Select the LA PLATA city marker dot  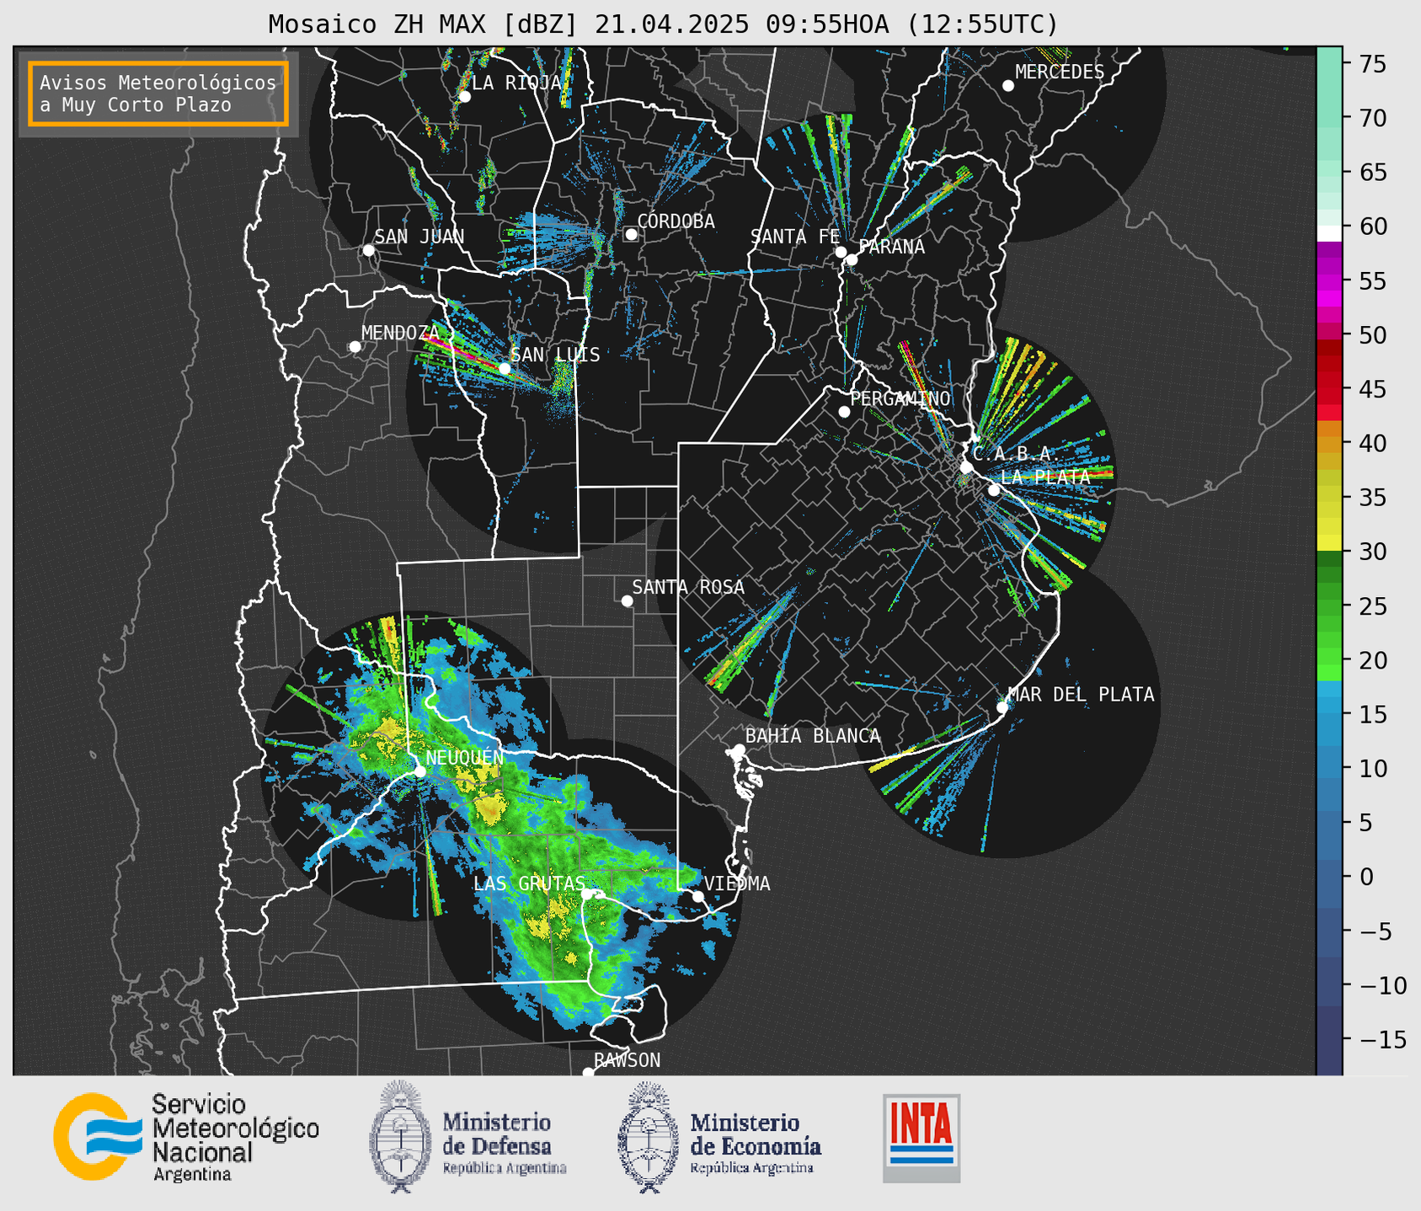[x=994, y=490]
